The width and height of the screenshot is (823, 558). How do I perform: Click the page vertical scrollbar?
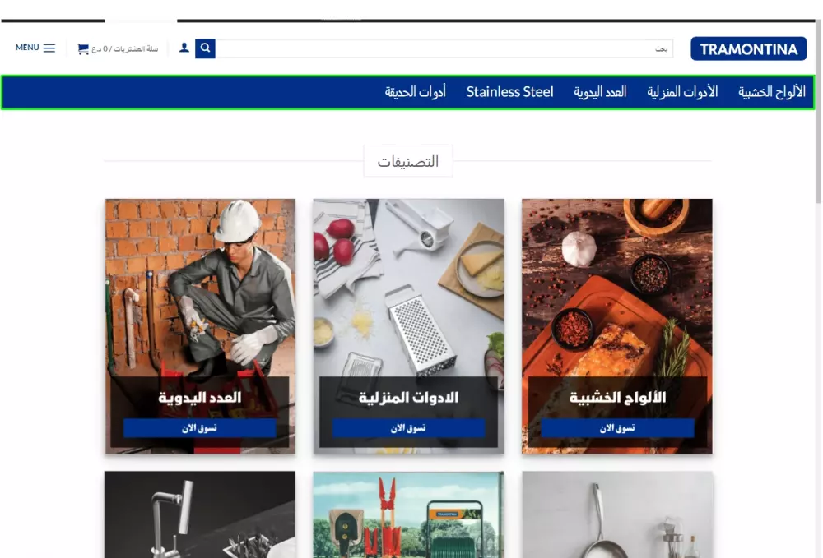click(818, 279)
